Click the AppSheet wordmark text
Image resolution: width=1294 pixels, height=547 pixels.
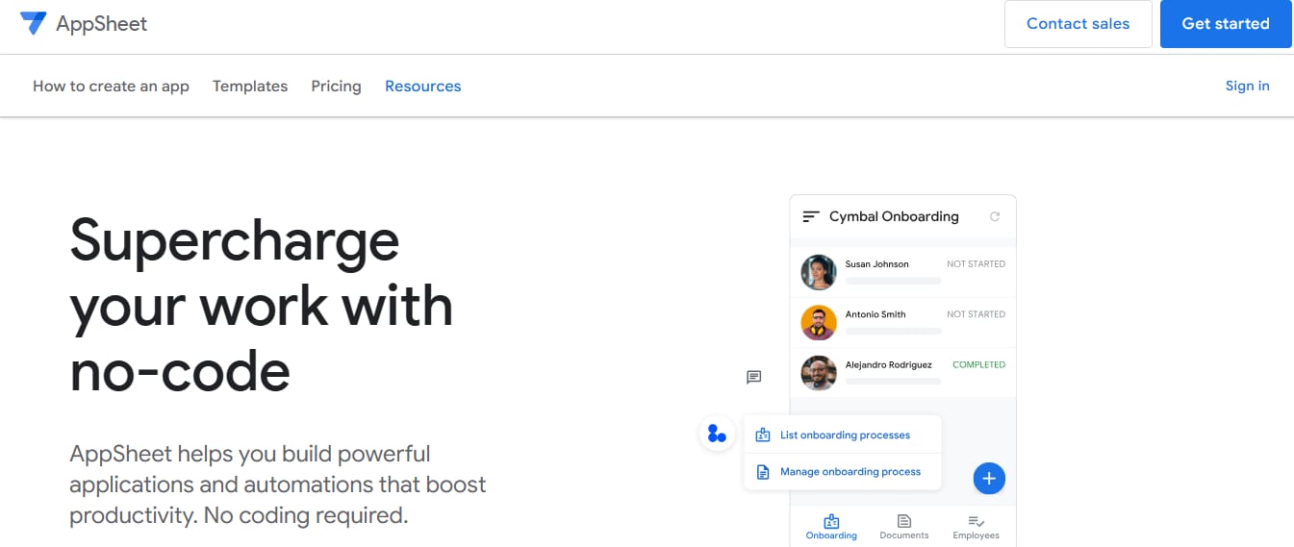tap(101, 24)
